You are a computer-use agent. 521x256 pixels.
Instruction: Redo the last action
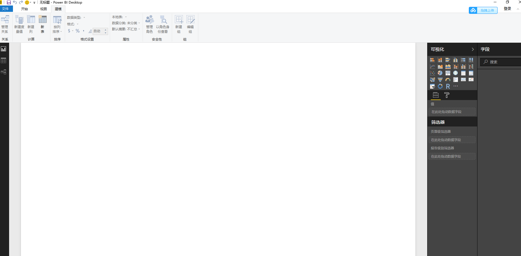[x=21, y=2]
